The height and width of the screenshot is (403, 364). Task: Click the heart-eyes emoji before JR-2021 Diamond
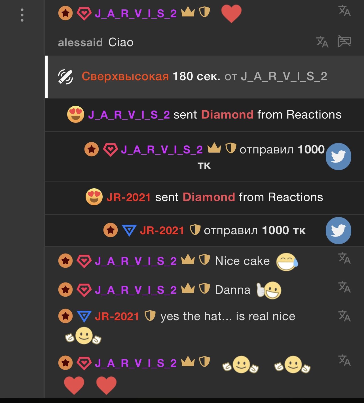click(x=94, y=197)
